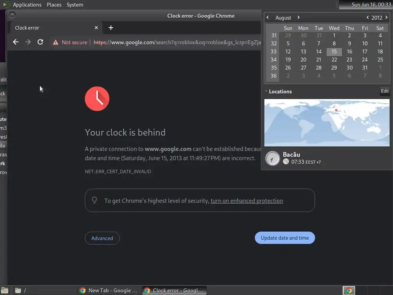Click week number 33 in calendar

[x=273, y=52]
